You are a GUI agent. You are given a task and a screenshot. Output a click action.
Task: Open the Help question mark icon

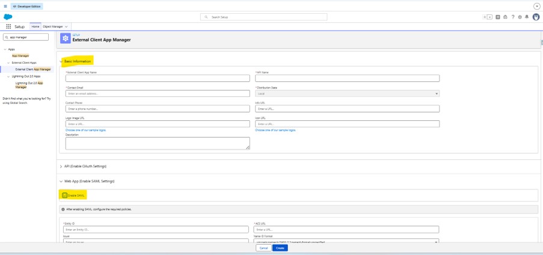click(x=513, y=17)
